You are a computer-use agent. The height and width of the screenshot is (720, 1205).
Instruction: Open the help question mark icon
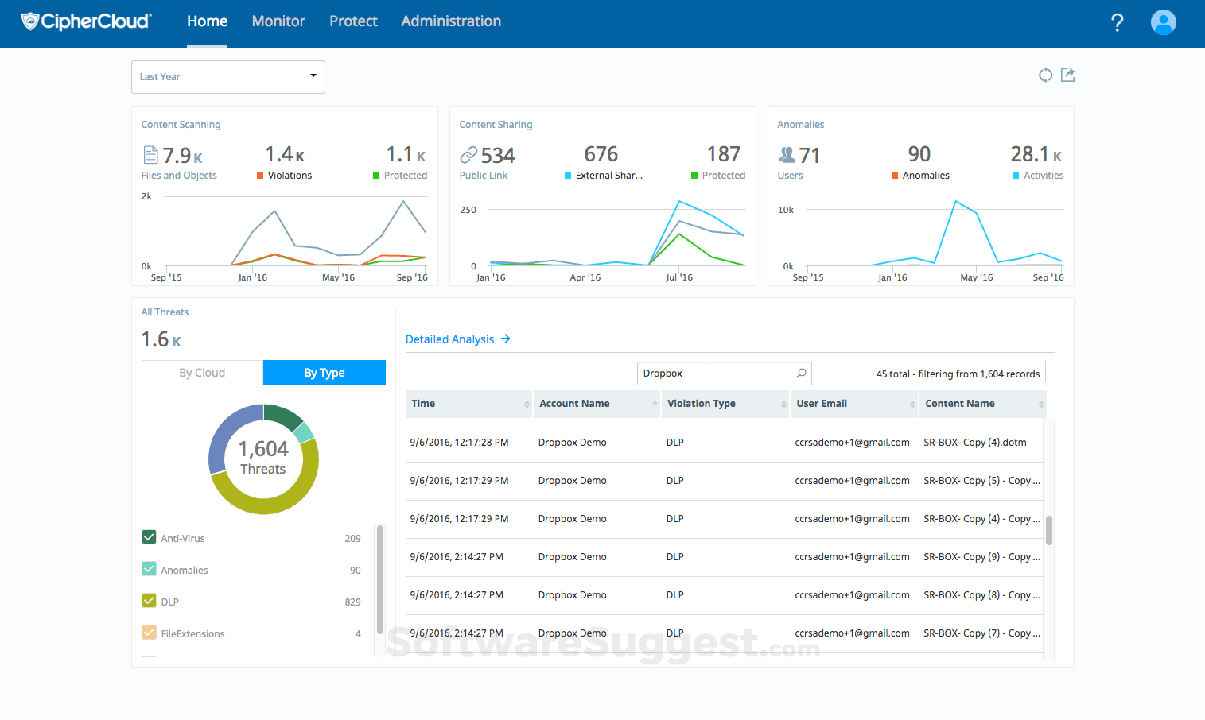tap(1118, 23)
